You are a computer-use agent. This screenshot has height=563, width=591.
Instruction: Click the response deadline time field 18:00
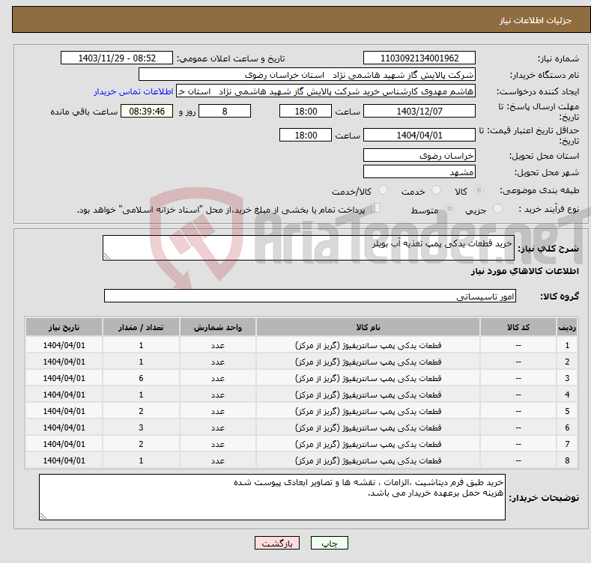coord(306,111)
